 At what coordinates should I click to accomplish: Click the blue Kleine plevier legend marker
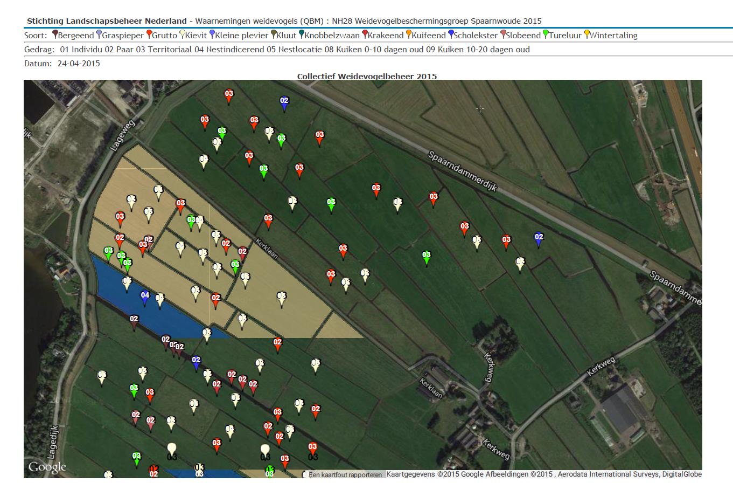[x=212, y=35]
